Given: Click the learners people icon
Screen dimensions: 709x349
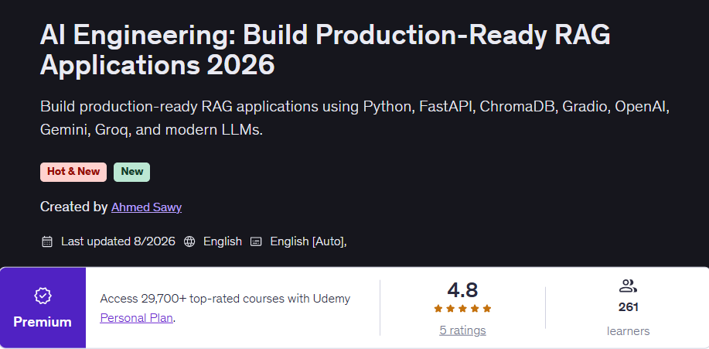Looking at the screenshot, I should coord(628,286).
